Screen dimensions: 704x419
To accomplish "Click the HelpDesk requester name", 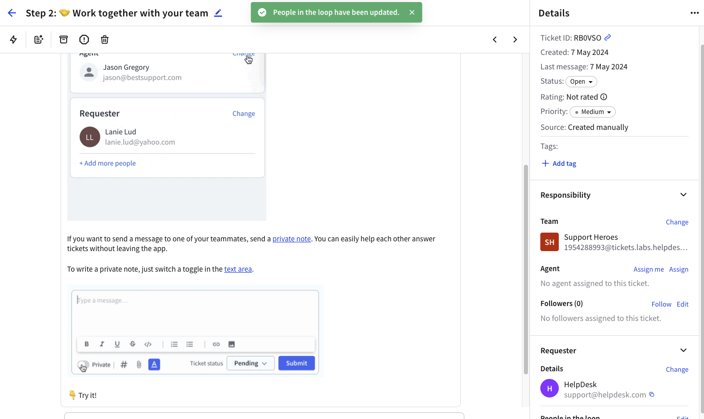I will (x=580, y=385).
